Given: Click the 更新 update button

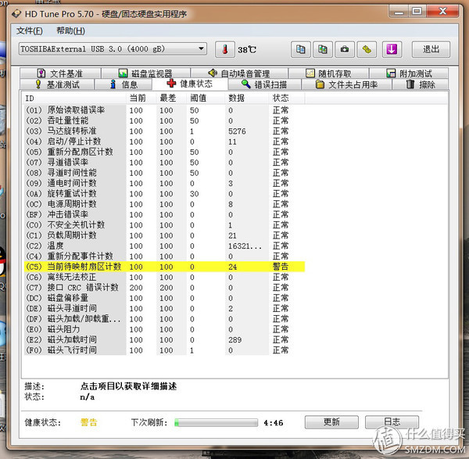Looking at the screenshot, I should pos(331,422).
